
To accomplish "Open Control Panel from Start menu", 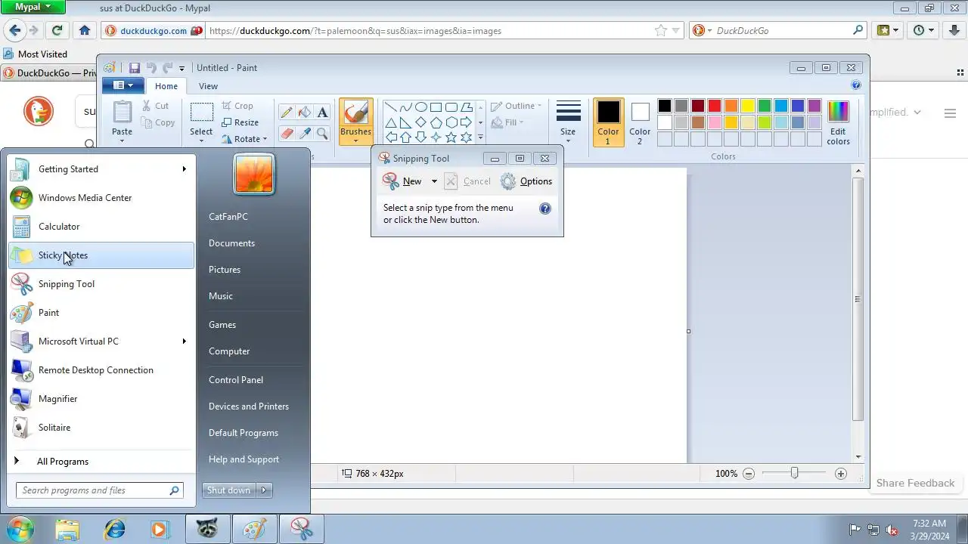I will click(x=236, y=380).
